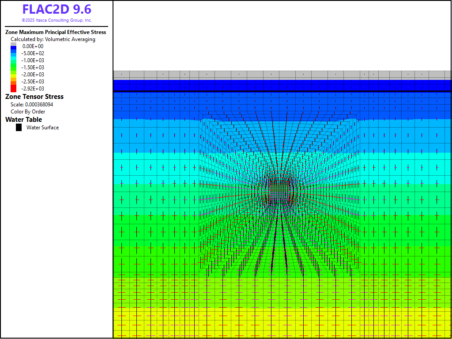
Task: Pick the yellow legend color swatch
Action: pos(13,74)
